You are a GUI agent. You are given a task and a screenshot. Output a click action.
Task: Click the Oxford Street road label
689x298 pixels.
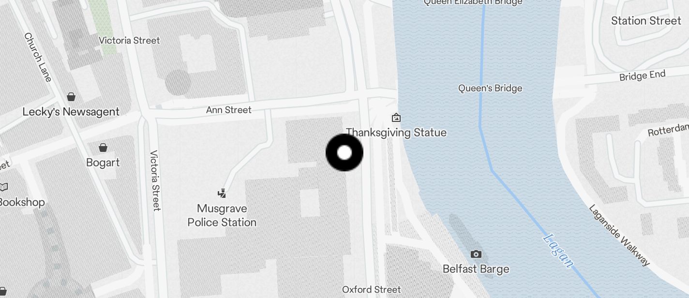372,290
